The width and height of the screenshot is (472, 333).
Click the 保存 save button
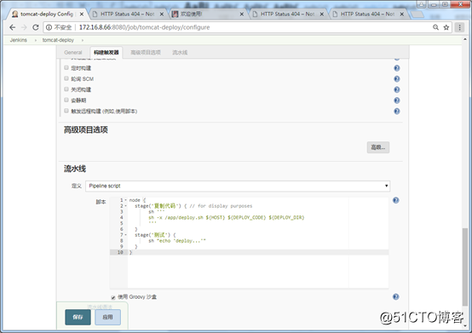(x=78, y=317)
